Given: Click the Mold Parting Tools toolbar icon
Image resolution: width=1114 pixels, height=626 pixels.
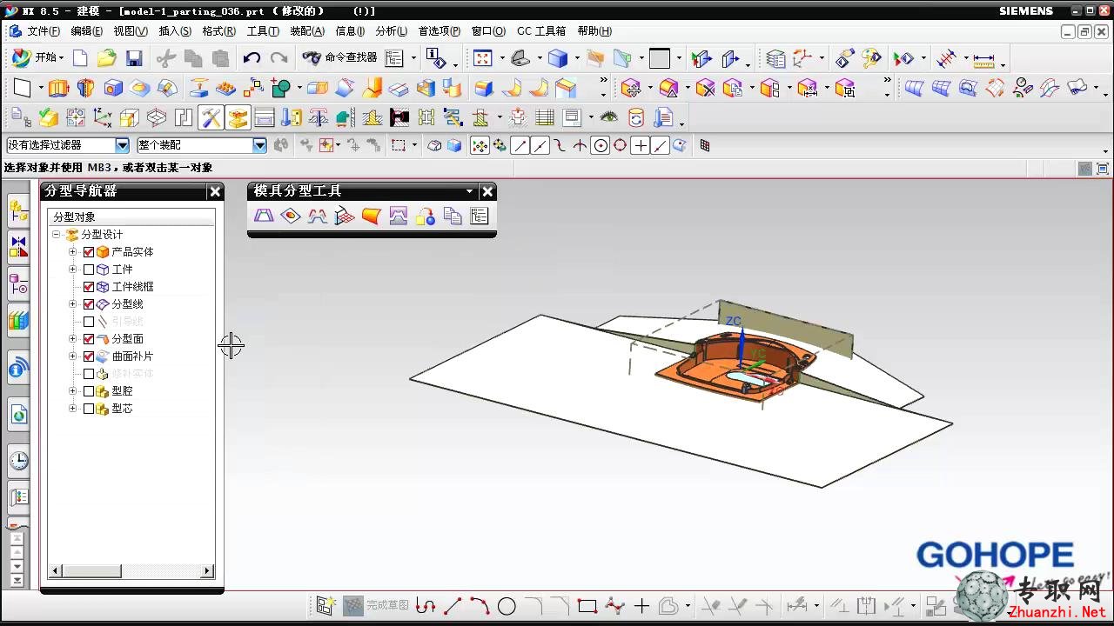Looking at the screenshot, I should point(238,117).
